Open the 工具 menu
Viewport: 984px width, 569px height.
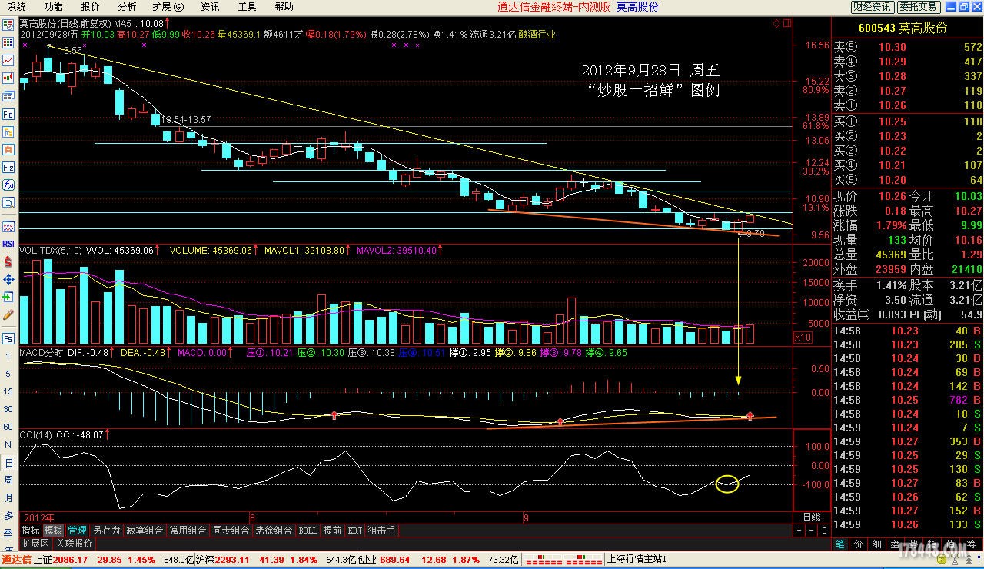[x=247, y=6]
